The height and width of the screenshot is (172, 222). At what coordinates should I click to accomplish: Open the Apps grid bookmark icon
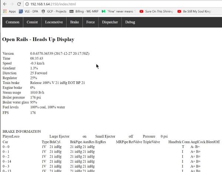tap(5, 11)
